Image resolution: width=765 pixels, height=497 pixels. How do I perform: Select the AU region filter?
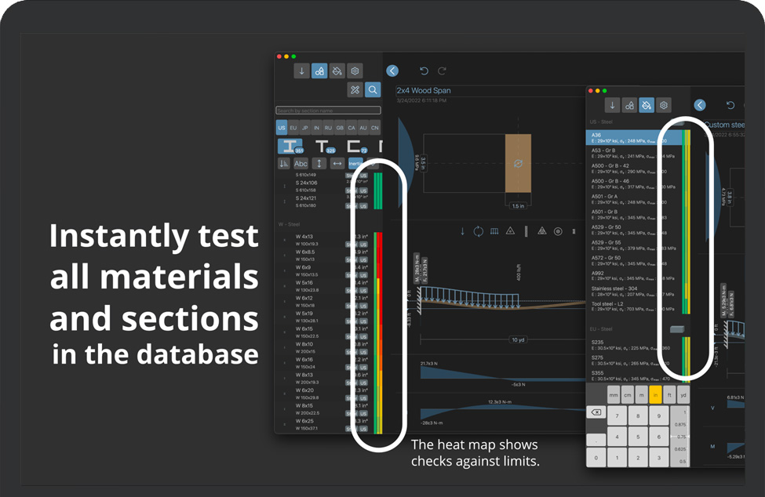[x=363, y=128]
